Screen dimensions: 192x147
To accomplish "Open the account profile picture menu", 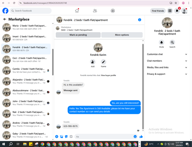I will [184, 11].
